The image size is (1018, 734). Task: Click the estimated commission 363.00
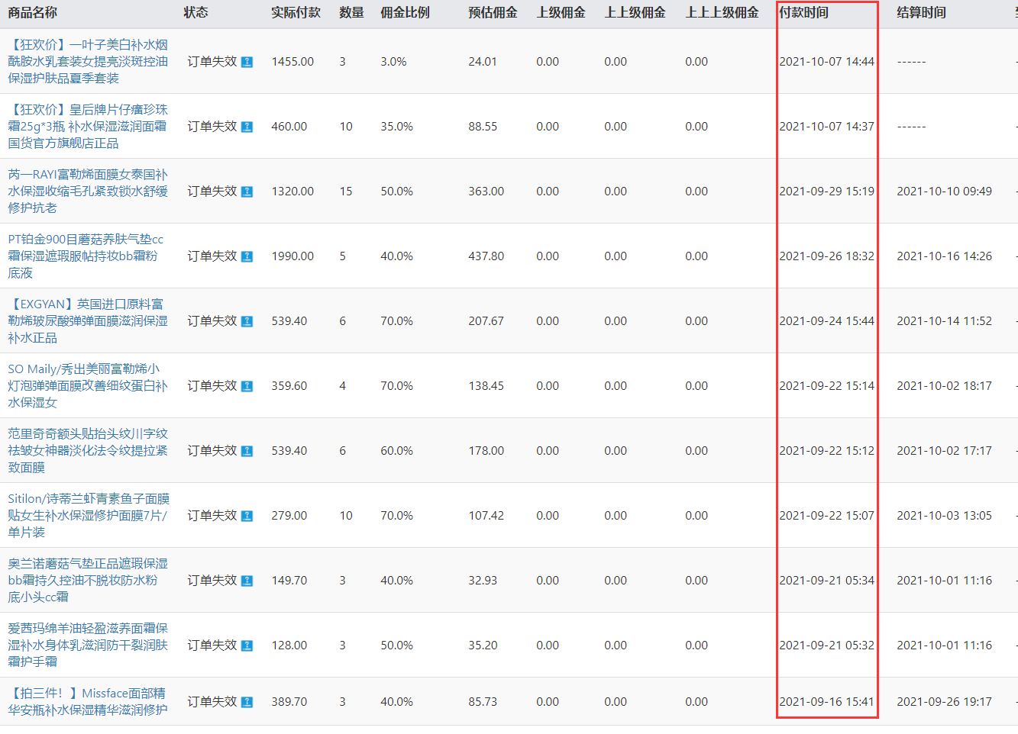click(486, 192)
